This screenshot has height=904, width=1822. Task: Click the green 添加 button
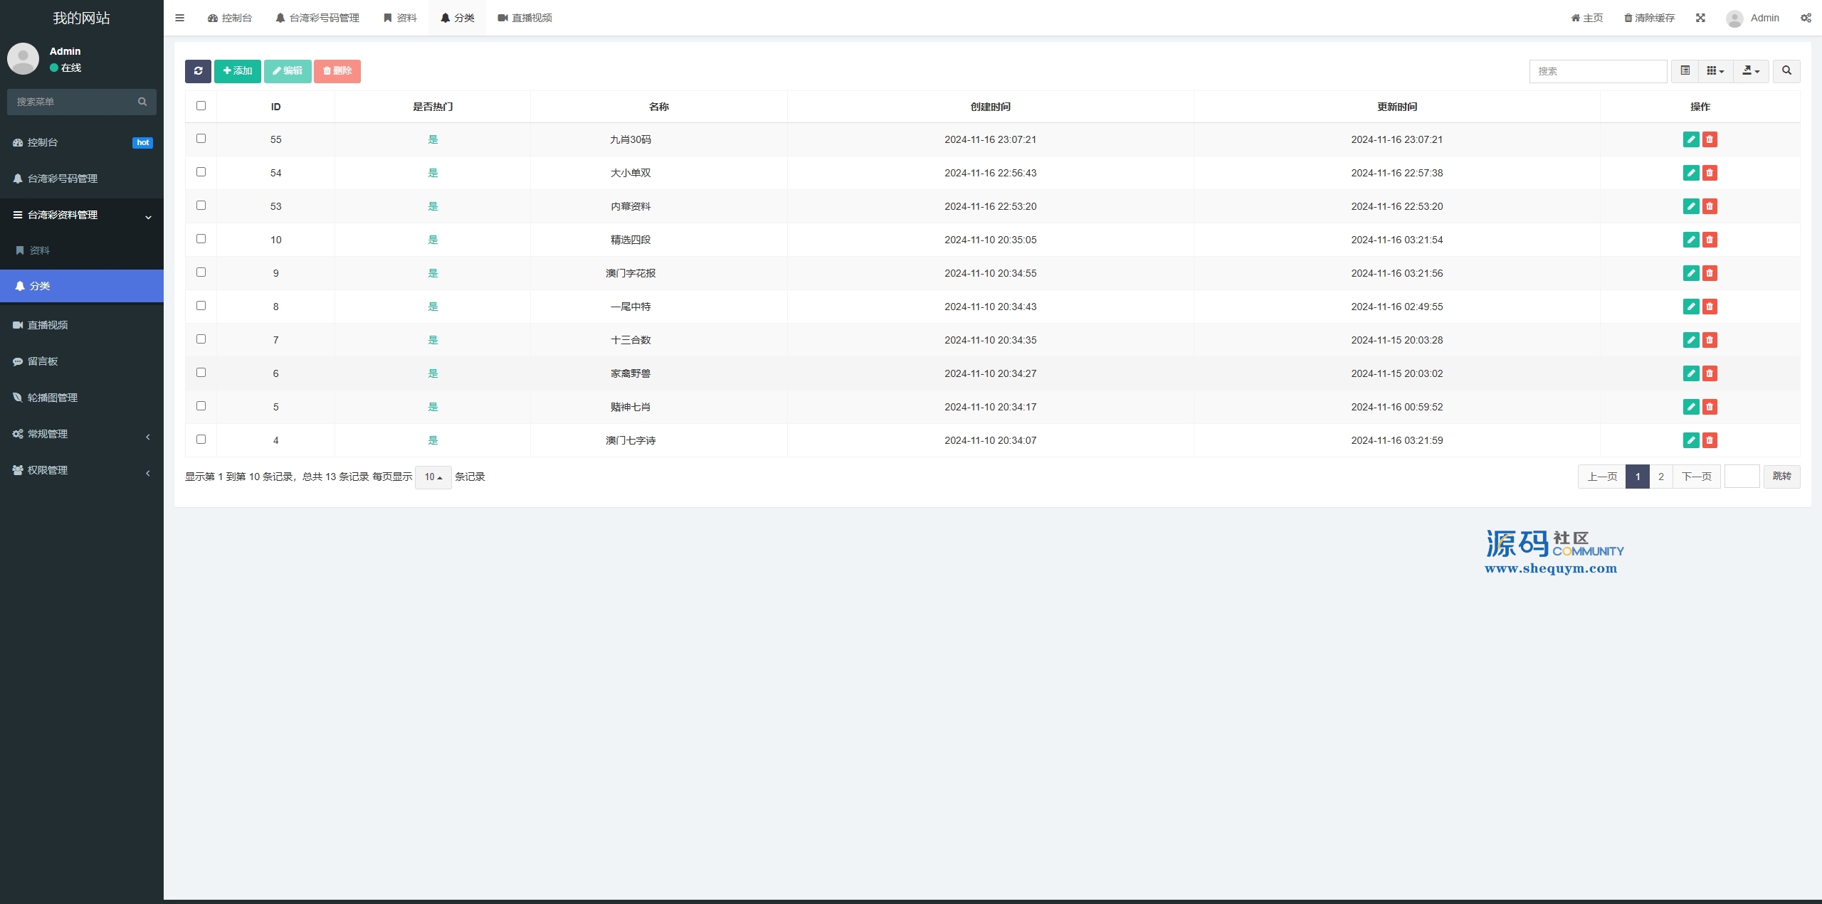(x=237, y=71)
